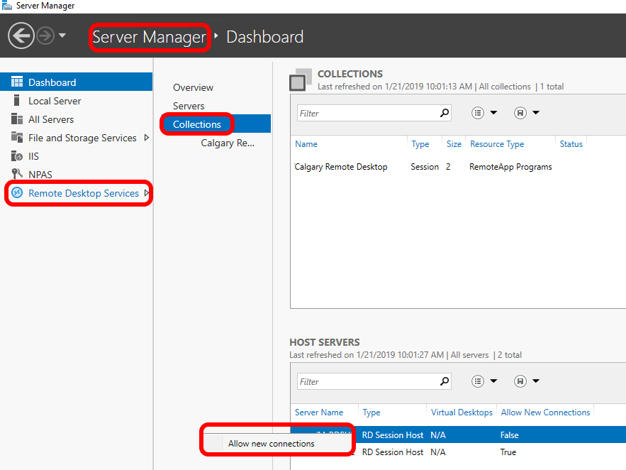This screenshot has height=470, width=626.
Task: Open the Overview navigation item
Action: click(x=193, y=87)
